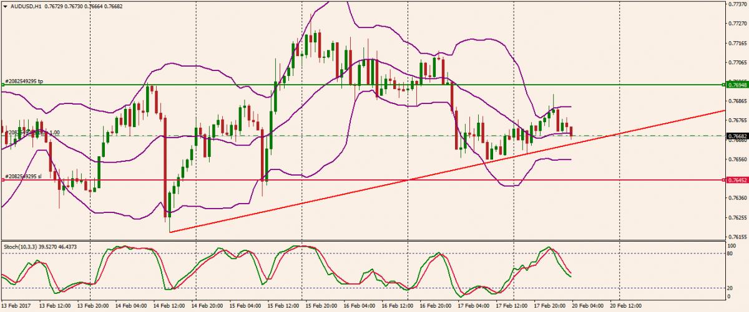The image size is (749, 312).
Task: Click the 0.76560 price scale label
Action: 737,159
